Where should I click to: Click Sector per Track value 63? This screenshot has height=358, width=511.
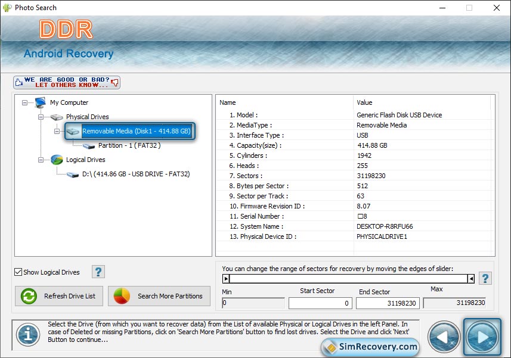click(x=360, y=196)
